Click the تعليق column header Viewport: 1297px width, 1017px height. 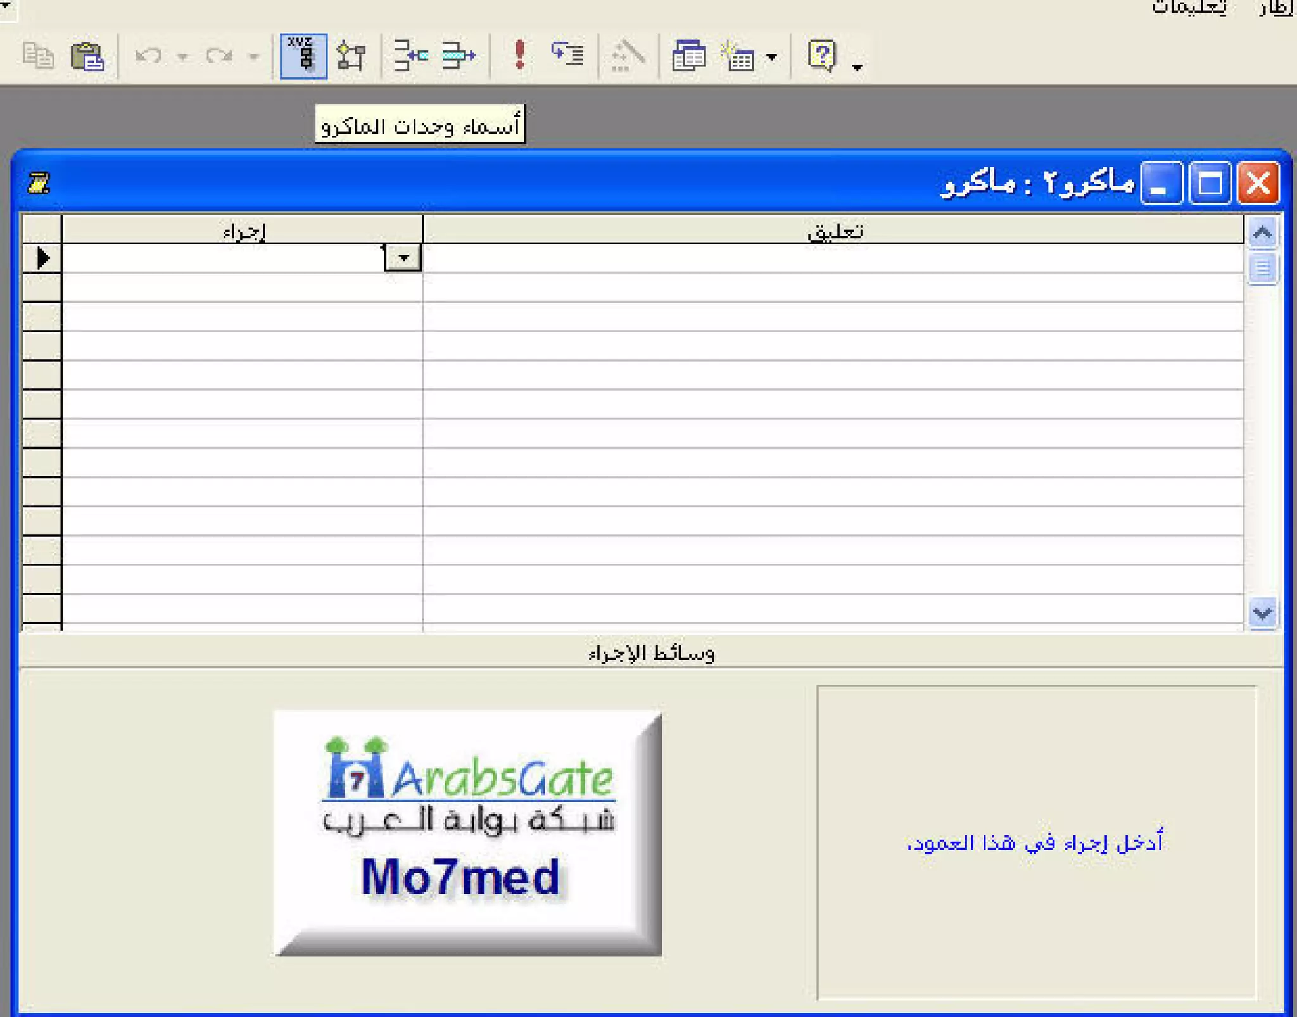point(833,230)
